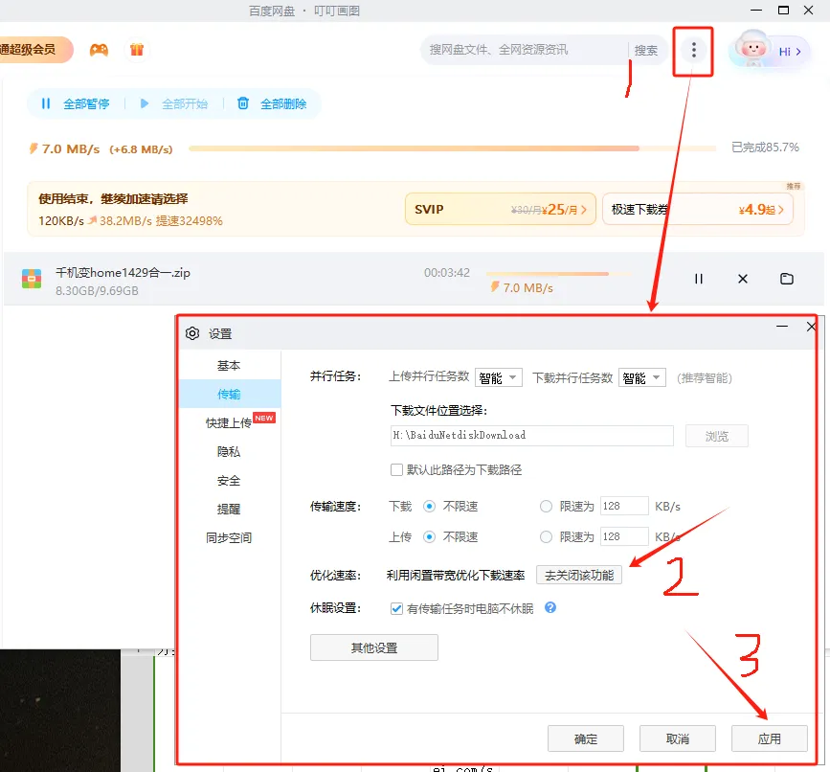The width and height of the screenshot is (830, 772).
Task: Click the settings gear icon
Action: pos(192,333)
